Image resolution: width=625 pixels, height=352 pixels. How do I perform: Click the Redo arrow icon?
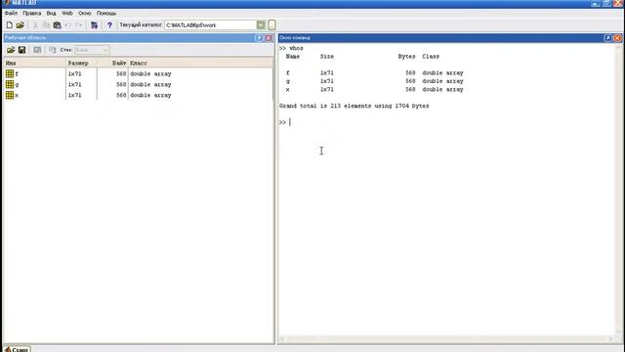click(79, 25)
